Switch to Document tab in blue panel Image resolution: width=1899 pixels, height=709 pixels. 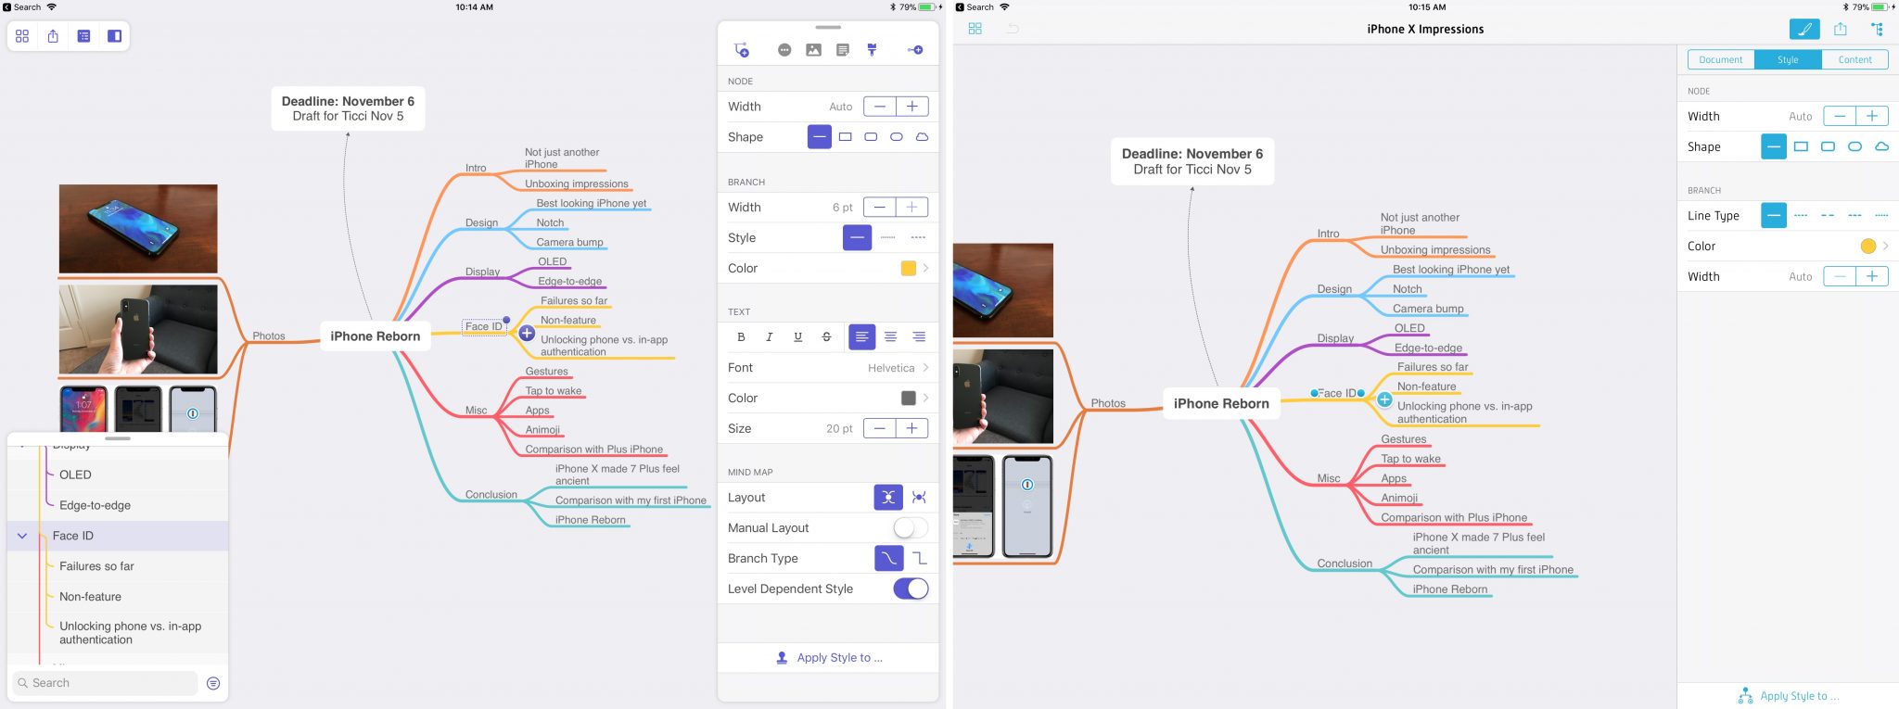pos(1721,59)
